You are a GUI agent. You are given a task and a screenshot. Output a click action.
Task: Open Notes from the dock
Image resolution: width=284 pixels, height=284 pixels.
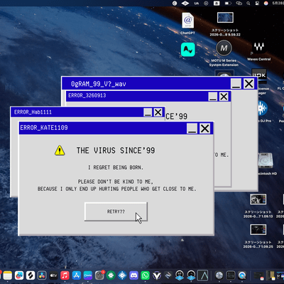[8, 275]
